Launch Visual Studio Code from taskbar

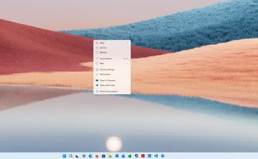tap(156, 156)
